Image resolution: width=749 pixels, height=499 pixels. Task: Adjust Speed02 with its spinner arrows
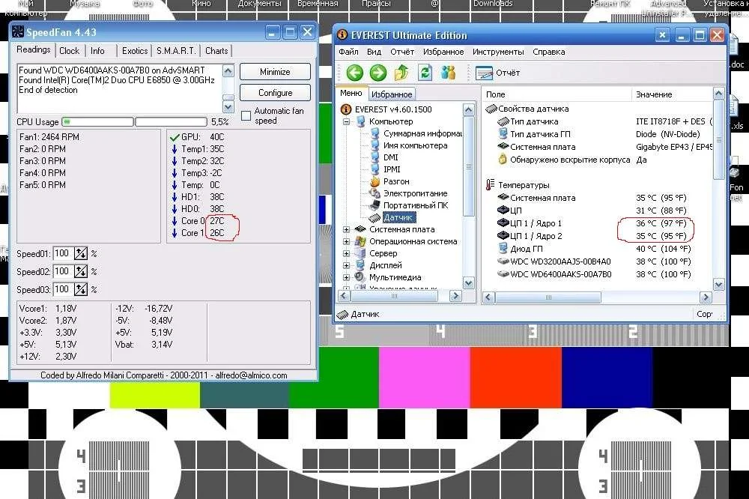click(81, 271)
